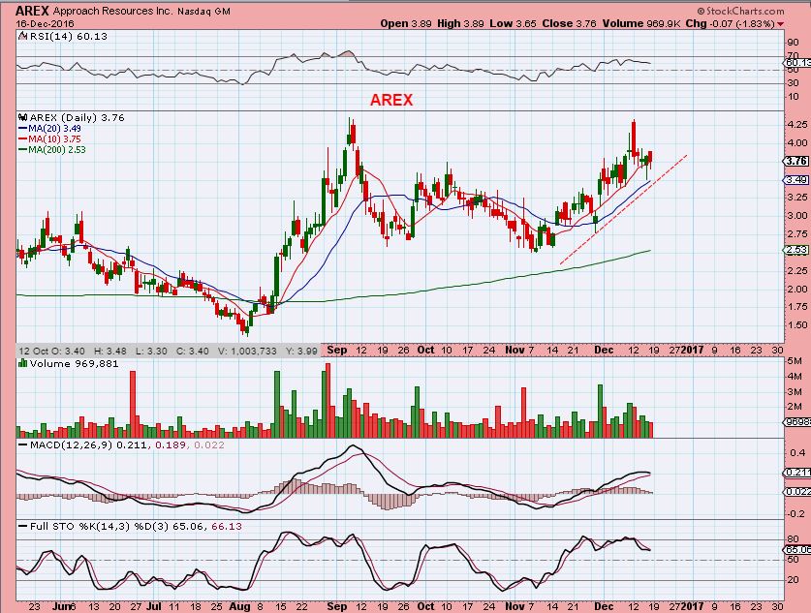Click the 3M volume axis label
The image size is (811, 613).
(795, 391)
